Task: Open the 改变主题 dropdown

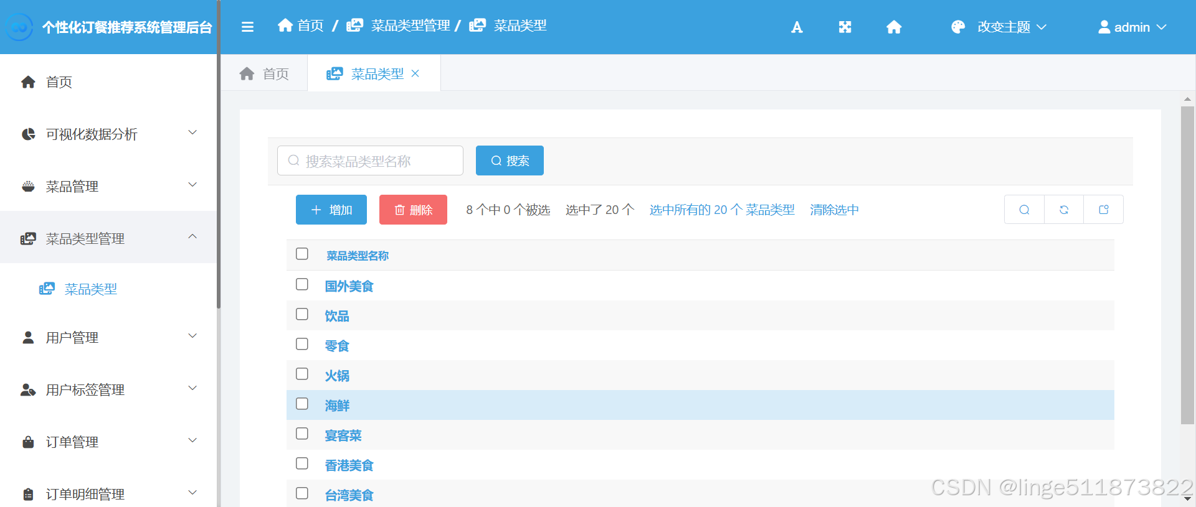Action: click(x=999, y=27)
